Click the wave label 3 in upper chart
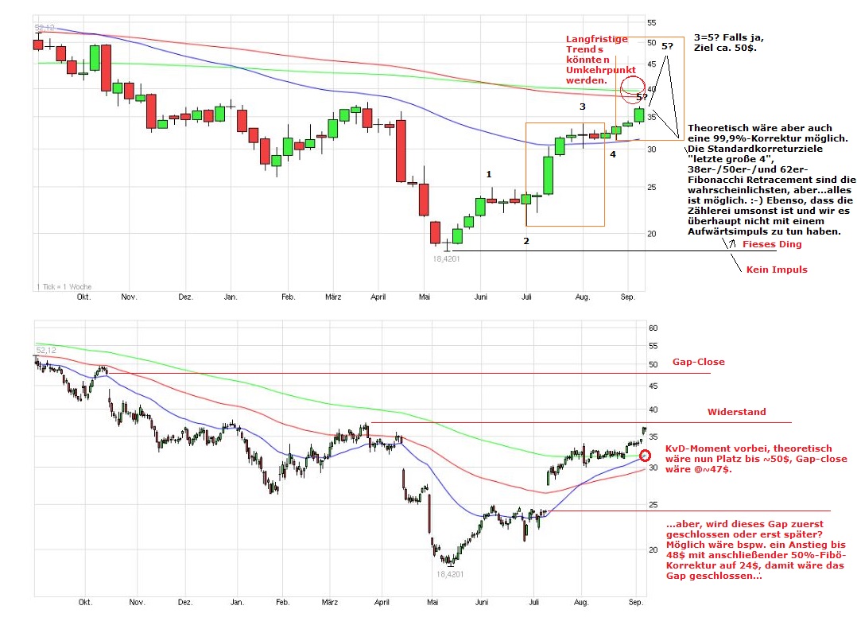Screen dimensions: 857x625 (583, 107)
